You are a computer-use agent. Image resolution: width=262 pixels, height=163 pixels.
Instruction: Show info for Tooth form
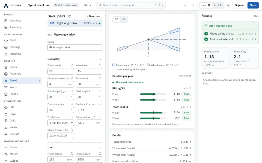point(72,117)
